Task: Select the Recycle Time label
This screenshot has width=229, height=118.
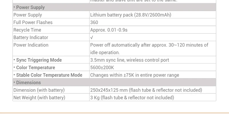Action: pos(27,30)
